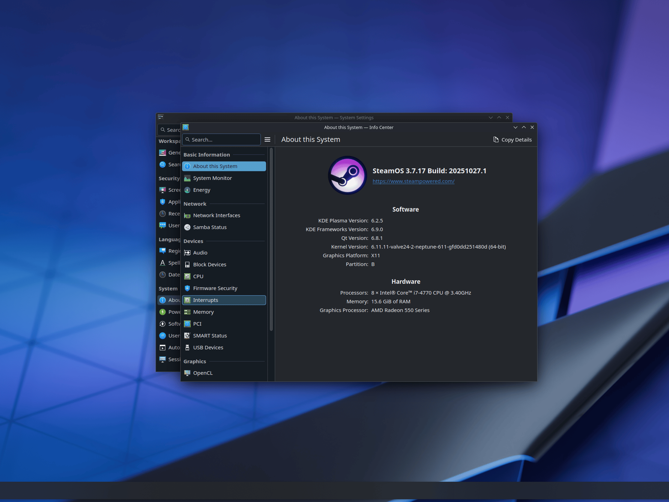Select the SMART Status icon
The width and height of the screenshot is (669, 502).
click(187, 336)
